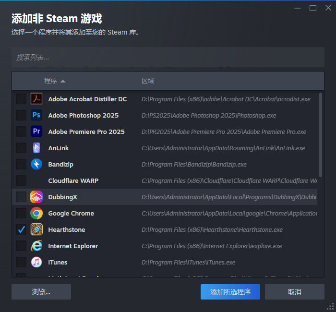Click the Cloudflare WARP path text
This screenshot has width=336, height=312.
point(229,181)
